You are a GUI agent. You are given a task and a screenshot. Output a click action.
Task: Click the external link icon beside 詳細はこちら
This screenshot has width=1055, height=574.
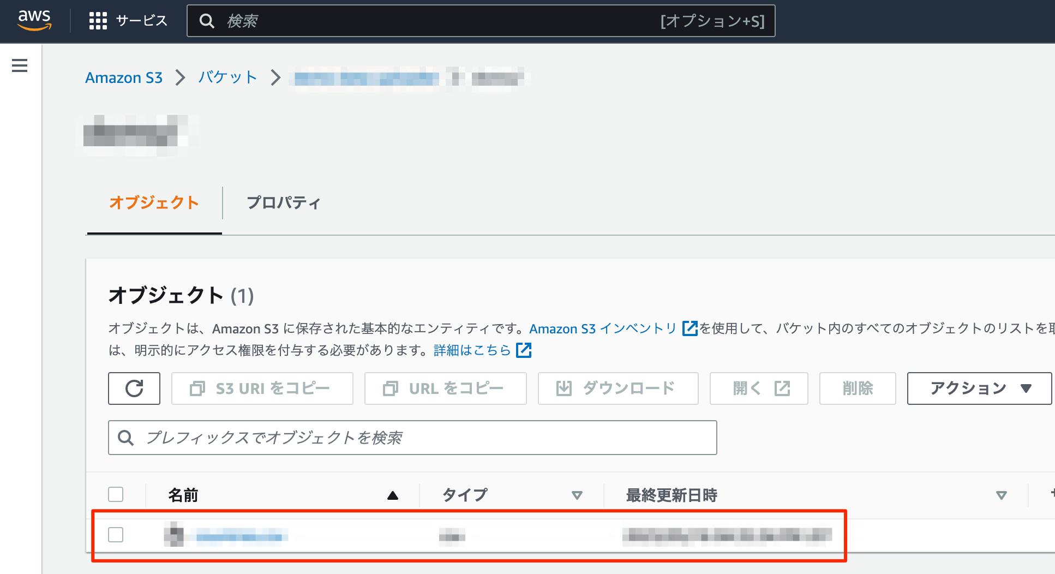pyautogui.click(x=523, y=350)
